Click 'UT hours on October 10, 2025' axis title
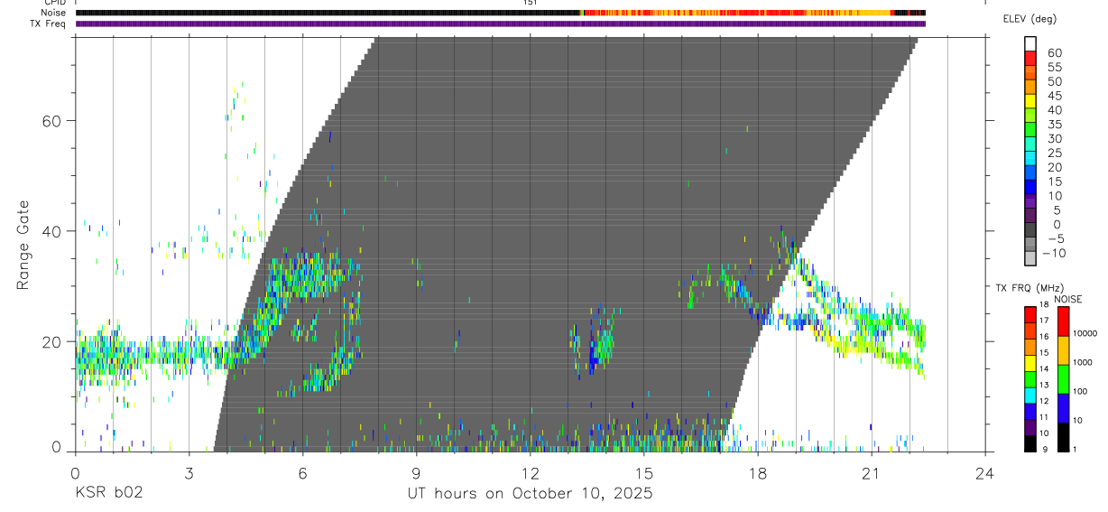Screen dimensions: 1108x512 click(x=529, y=494)
